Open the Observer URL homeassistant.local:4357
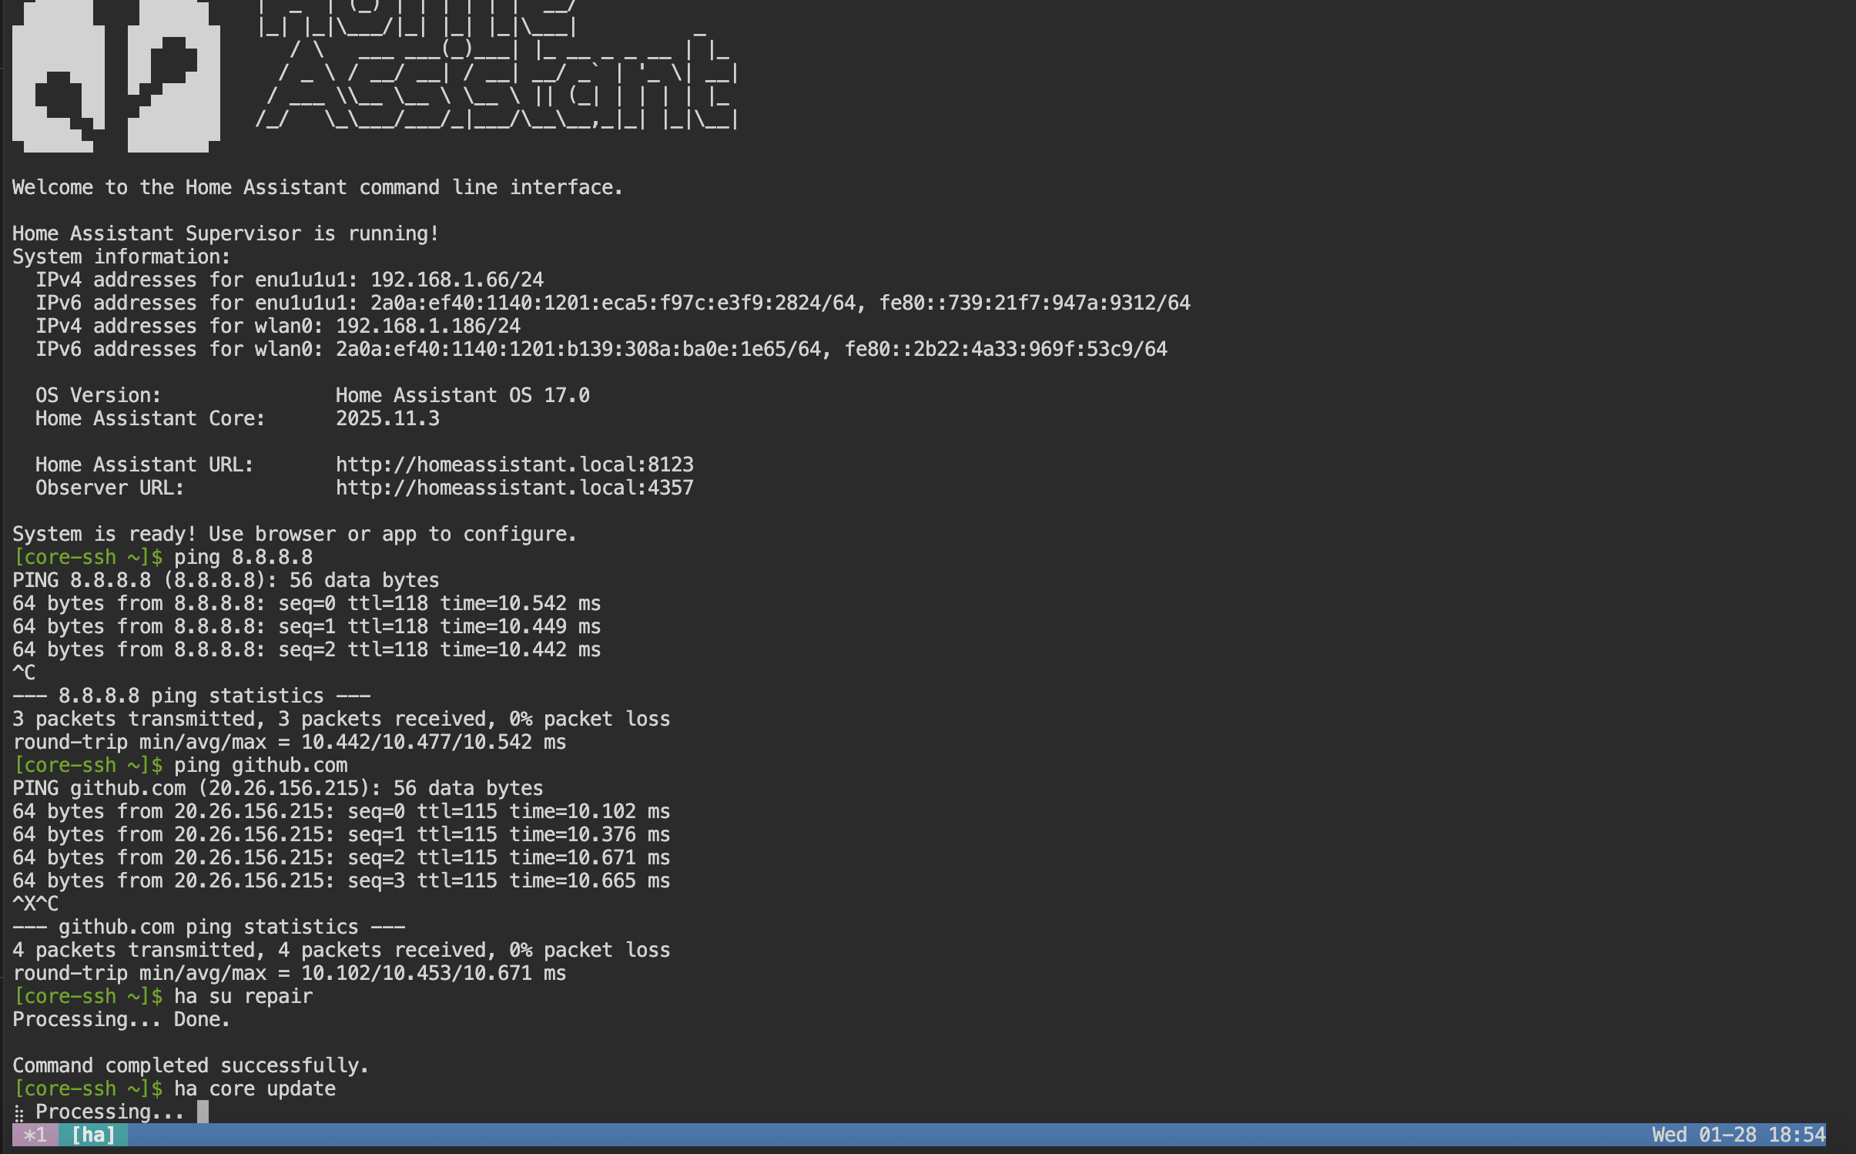This screenshot has height=1154, width=1856. click(x=514, y=488)
